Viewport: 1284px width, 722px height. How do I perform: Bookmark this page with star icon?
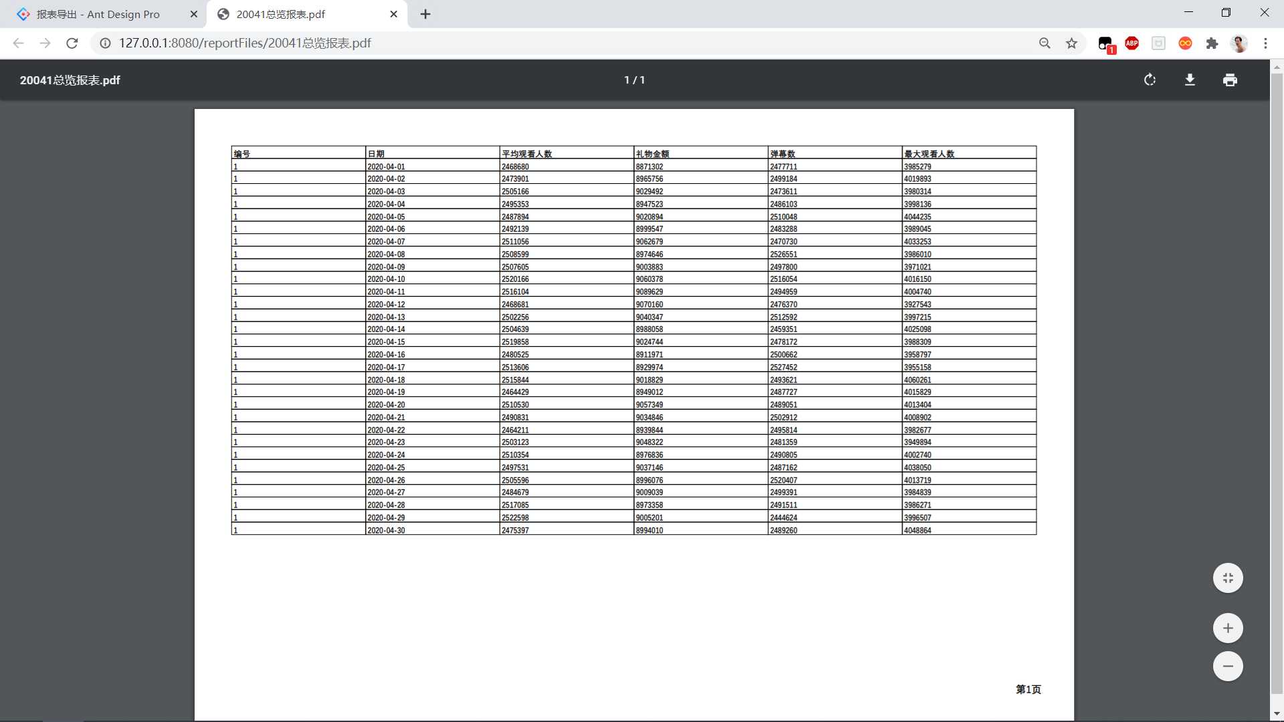click(1072, 43)
